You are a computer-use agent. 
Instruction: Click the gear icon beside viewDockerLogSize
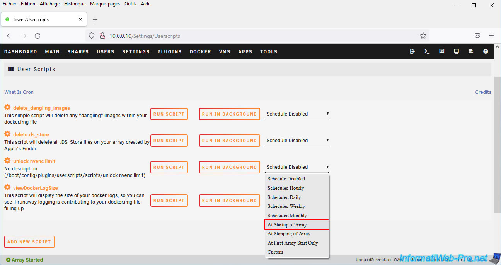7,187
